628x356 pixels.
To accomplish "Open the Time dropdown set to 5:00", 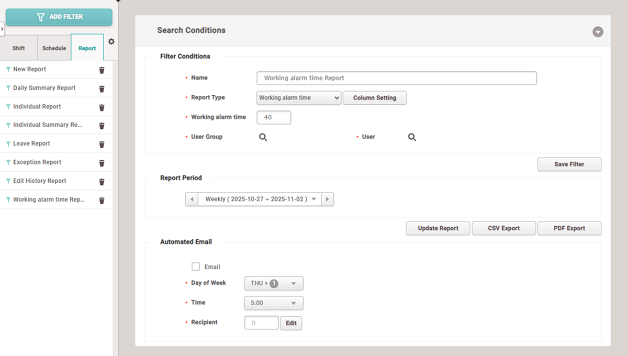I will pyautogui.click(x=274, y=303).
